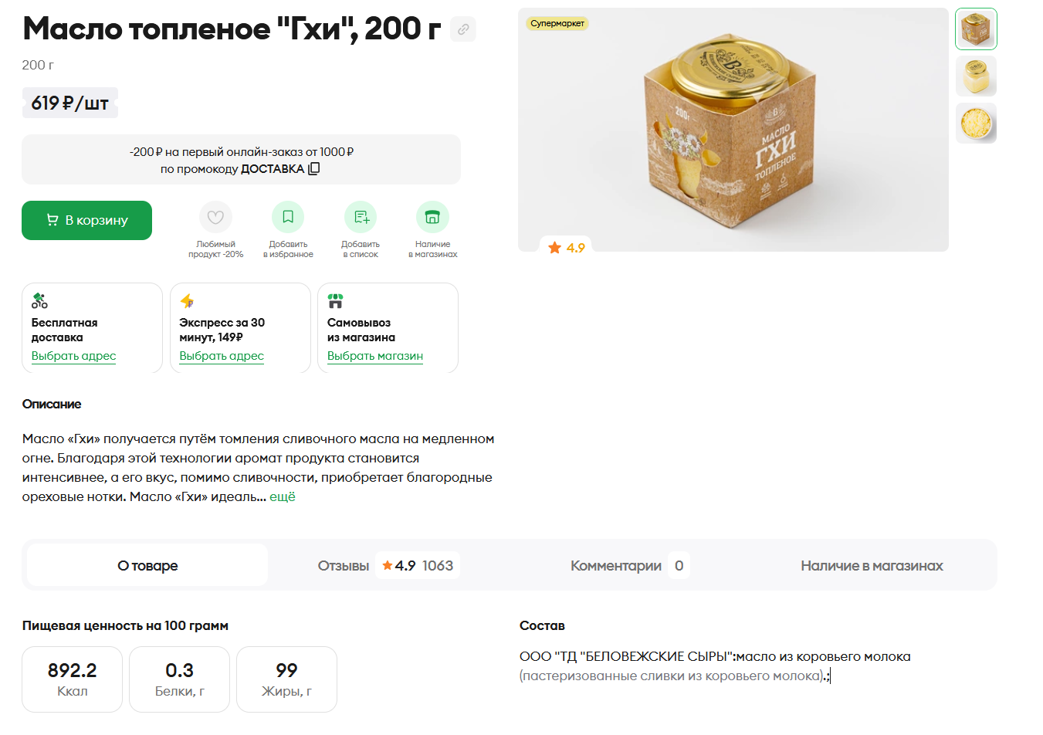This screenshot has height=735, width=1043.
Task: Click the store icon Наличие в магазинах
Action: point(432,217)
